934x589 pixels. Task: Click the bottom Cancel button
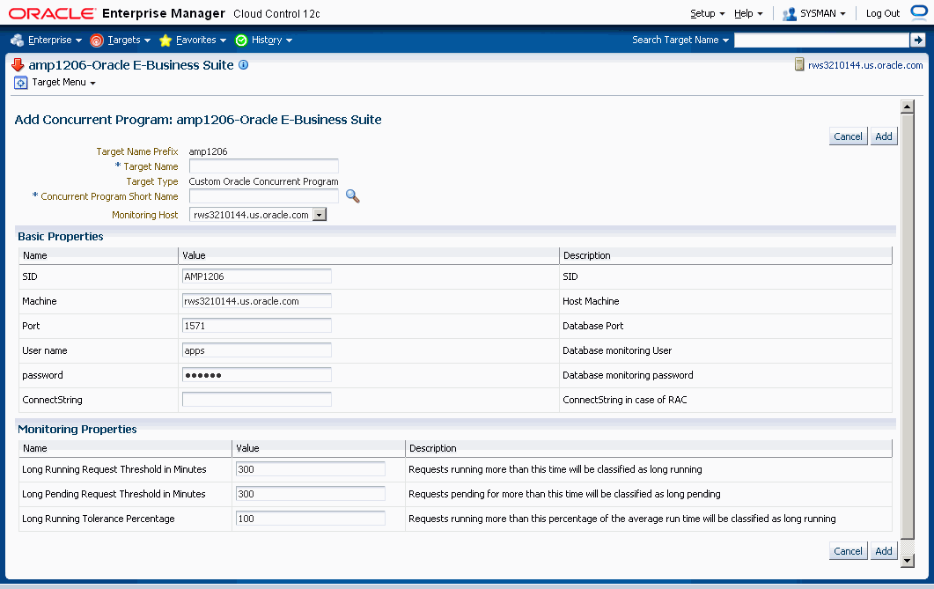tap(848, 551)
